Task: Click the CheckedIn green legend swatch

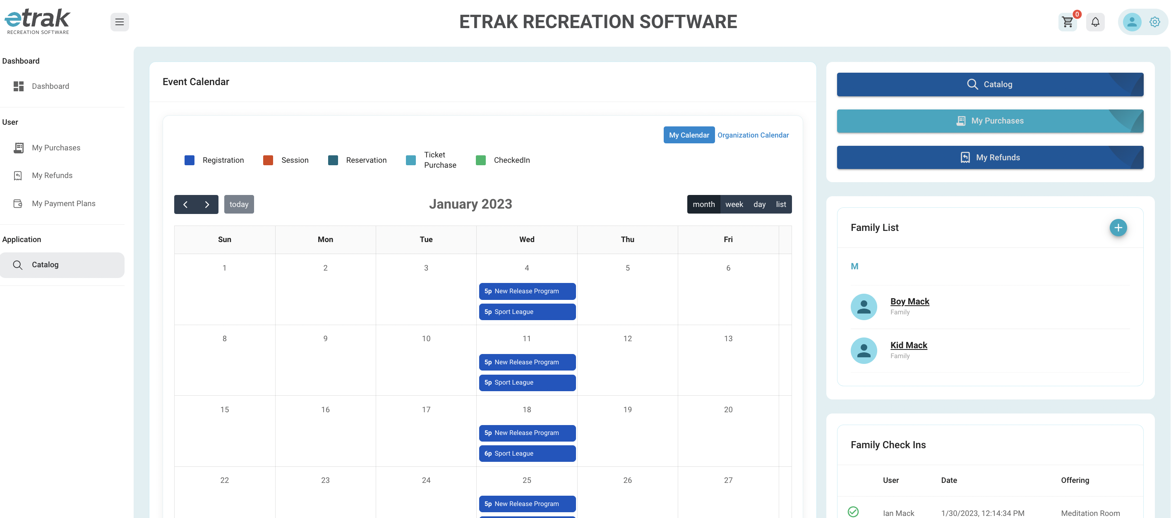Action: click(480, 160)
